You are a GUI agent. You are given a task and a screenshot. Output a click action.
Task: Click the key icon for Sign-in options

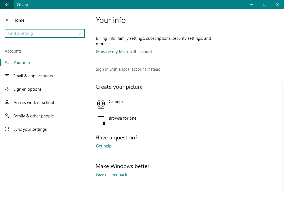coord(7,89)
